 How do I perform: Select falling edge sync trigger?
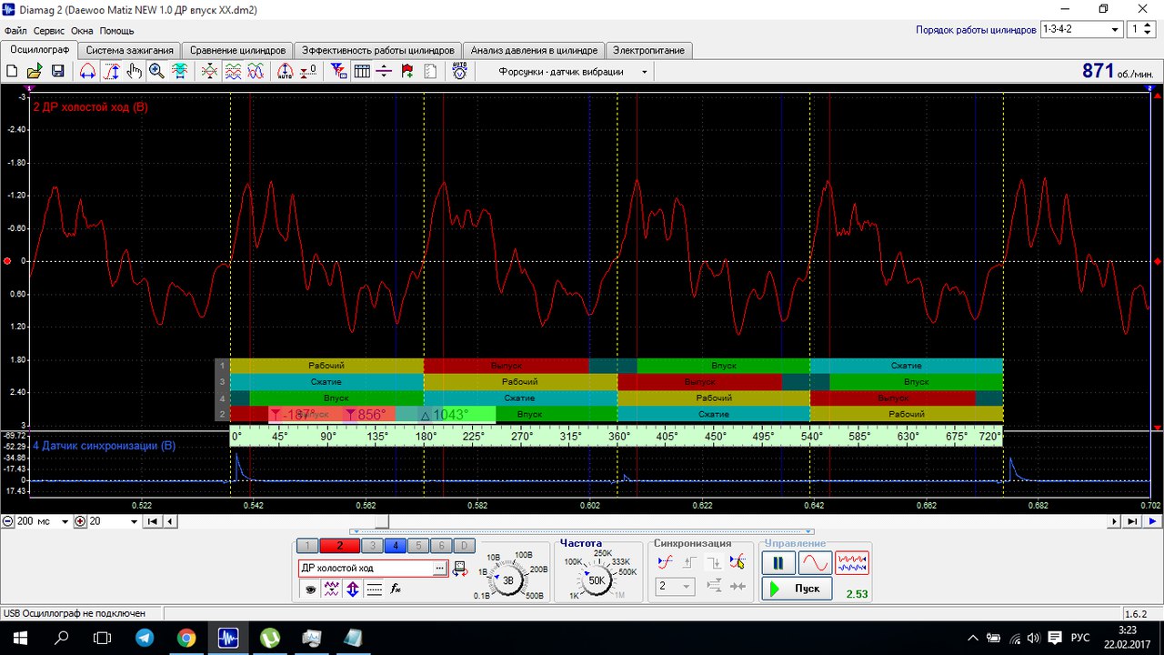point(713,562)
